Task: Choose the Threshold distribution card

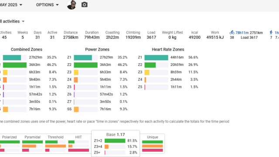Action: [55, 144]
